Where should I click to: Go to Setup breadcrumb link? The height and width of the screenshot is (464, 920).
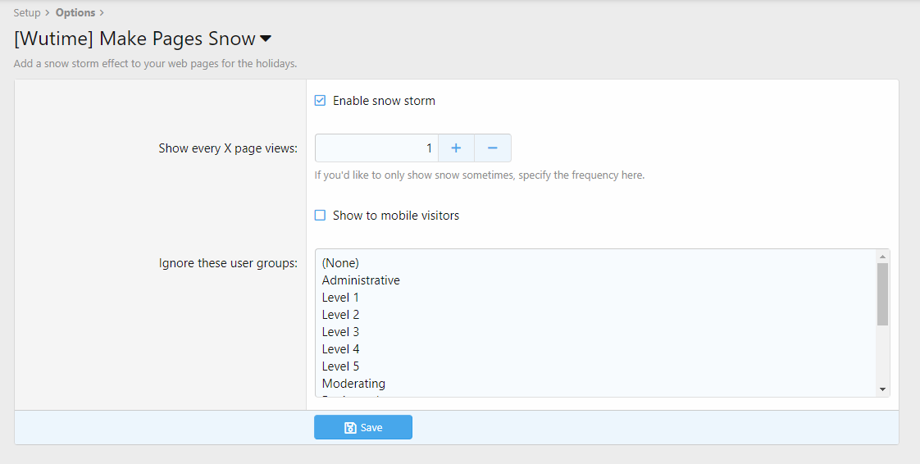[27, 12]
